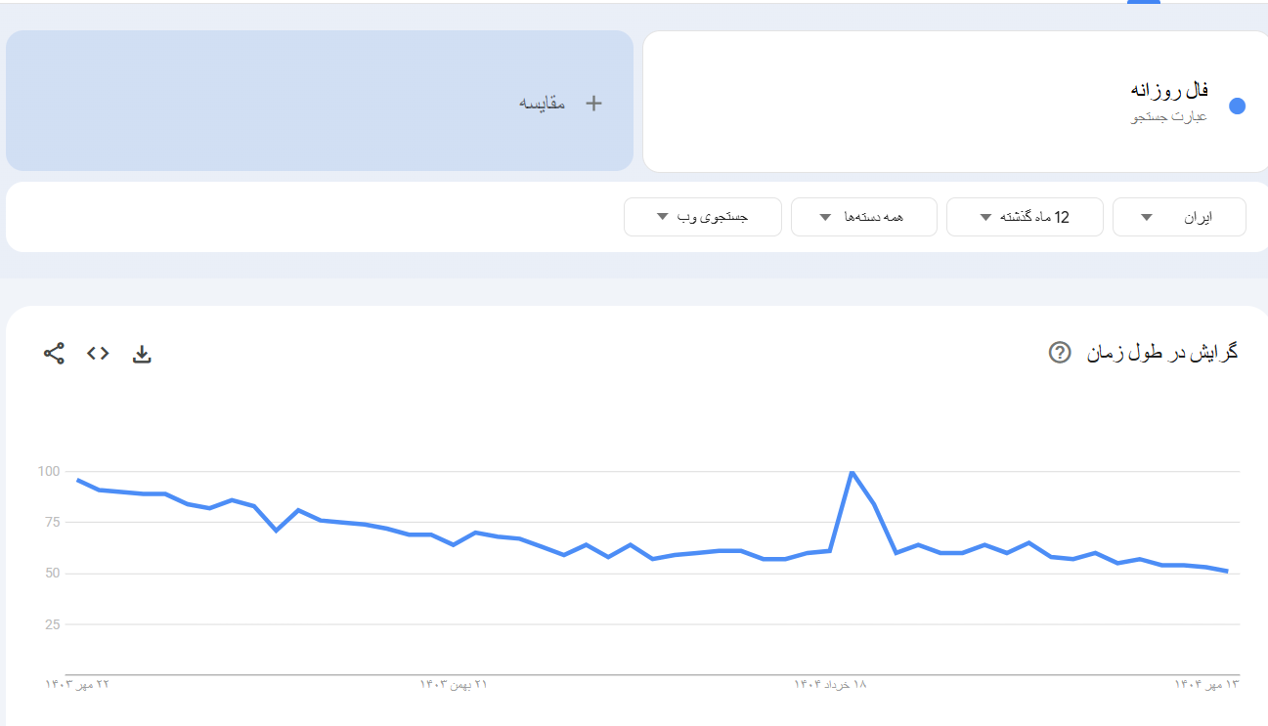
Task: Click the عبارت جستجو subtitle under the term
Action: tap(1169, 117)
